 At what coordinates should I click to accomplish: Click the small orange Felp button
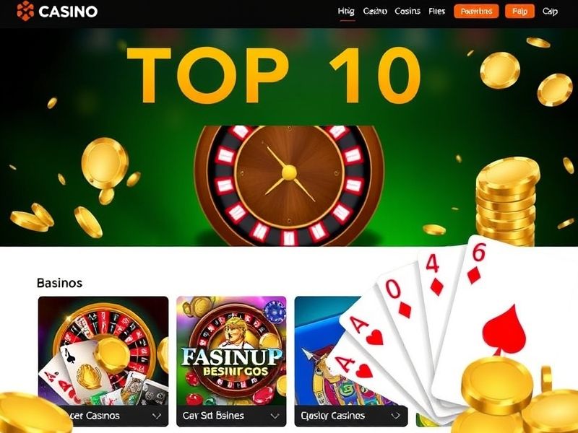(x=519, y=12)
